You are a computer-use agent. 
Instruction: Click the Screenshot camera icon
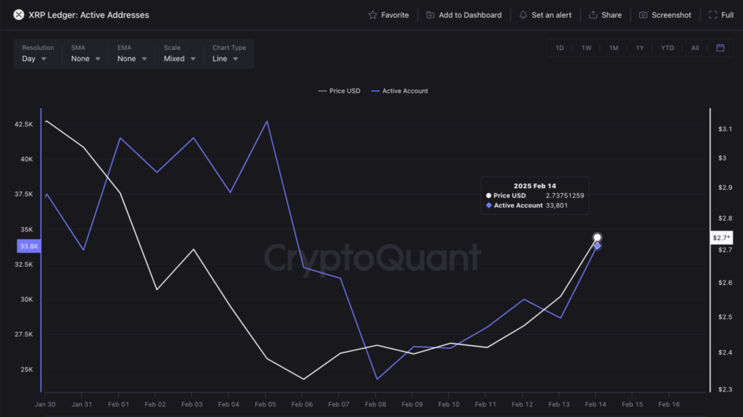[643, 15]
